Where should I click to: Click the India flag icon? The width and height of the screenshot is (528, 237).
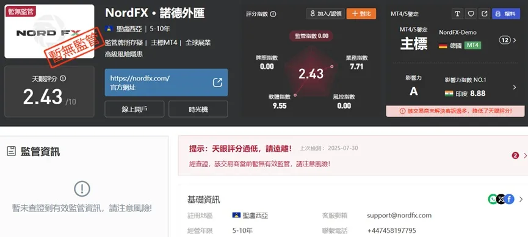pyautogui.click(x=449, y=93)
